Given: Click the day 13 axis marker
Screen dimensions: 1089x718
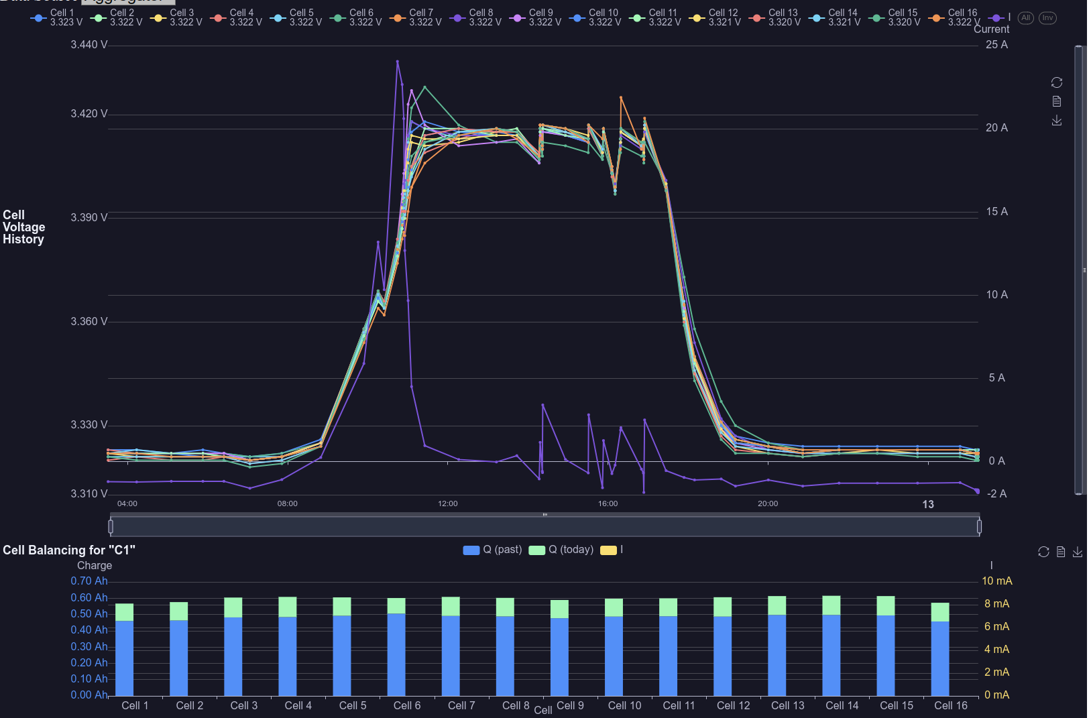Looking at the screenshot, I should 928,504.
